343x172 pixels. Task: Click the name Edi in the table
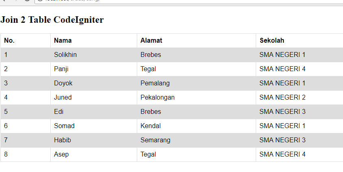[x=58, y=112]
